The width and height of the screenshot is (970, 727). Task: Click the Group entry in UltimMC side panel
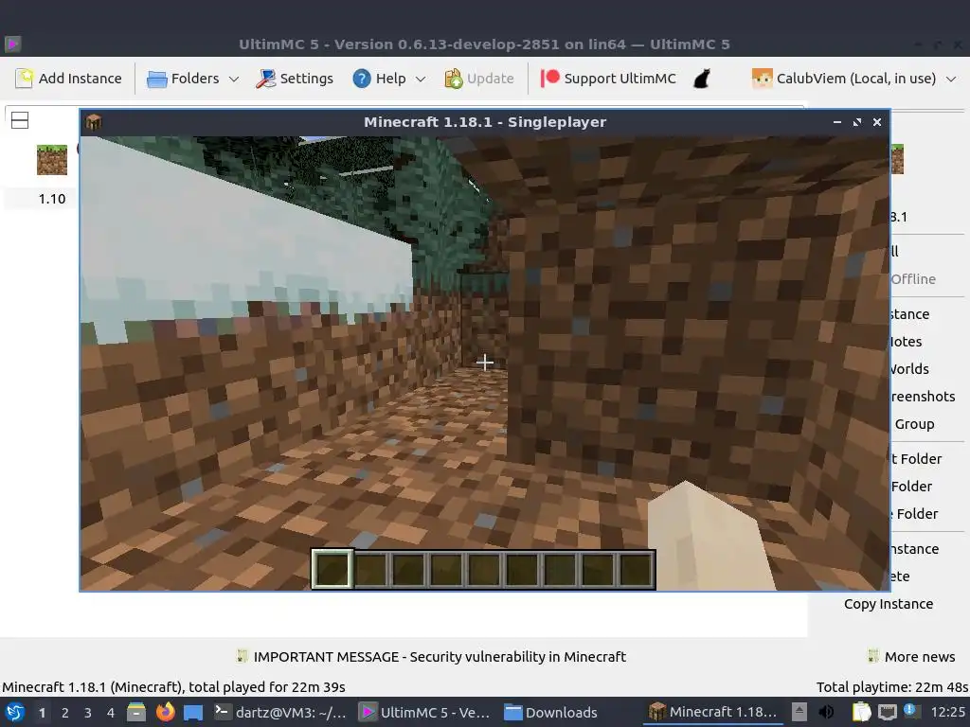[x=914, y=424]
